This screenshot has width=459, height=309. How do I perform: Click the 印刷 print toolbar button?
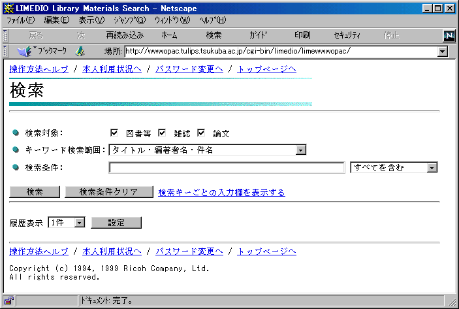[x=302, y=35]
